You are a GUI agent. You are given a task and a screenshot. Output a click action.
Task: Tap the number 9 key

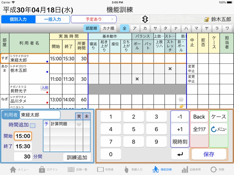(156, 142)
